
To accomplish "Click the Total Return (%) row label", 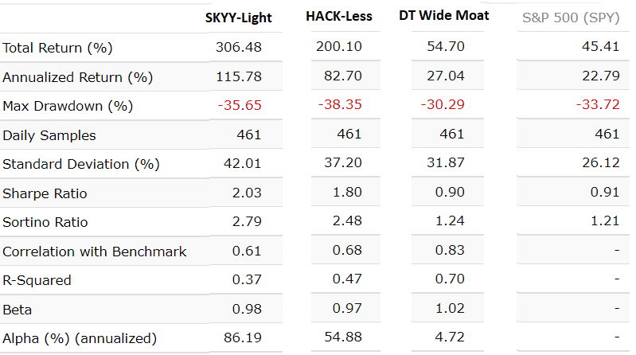I will (57, 48).
